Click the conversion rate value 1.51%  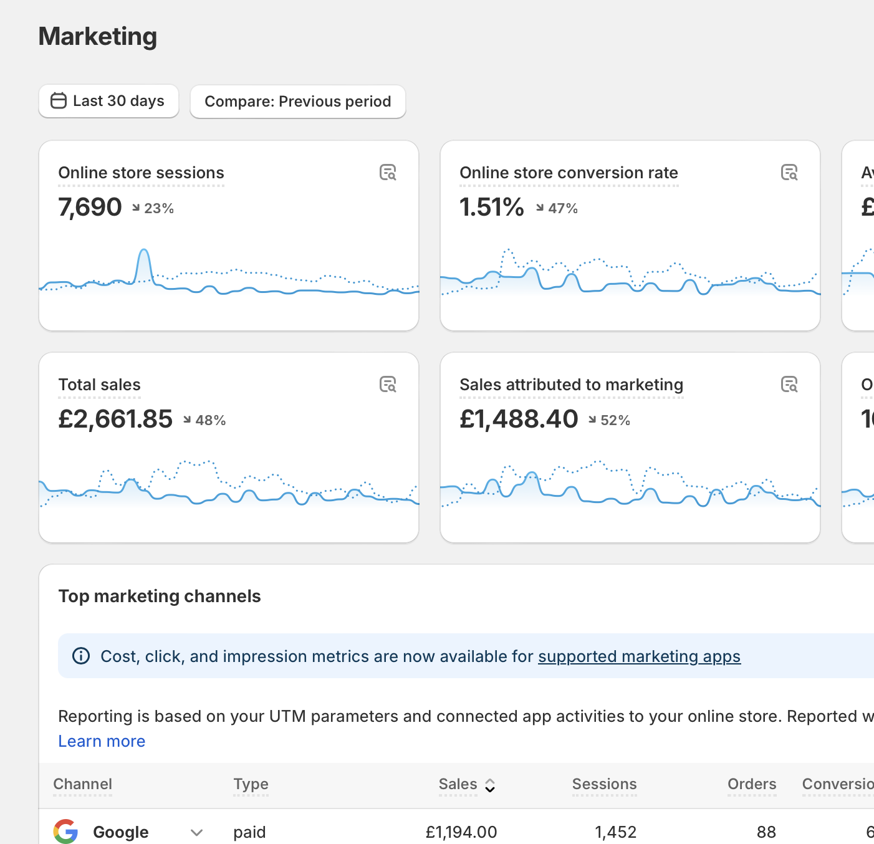492,207
